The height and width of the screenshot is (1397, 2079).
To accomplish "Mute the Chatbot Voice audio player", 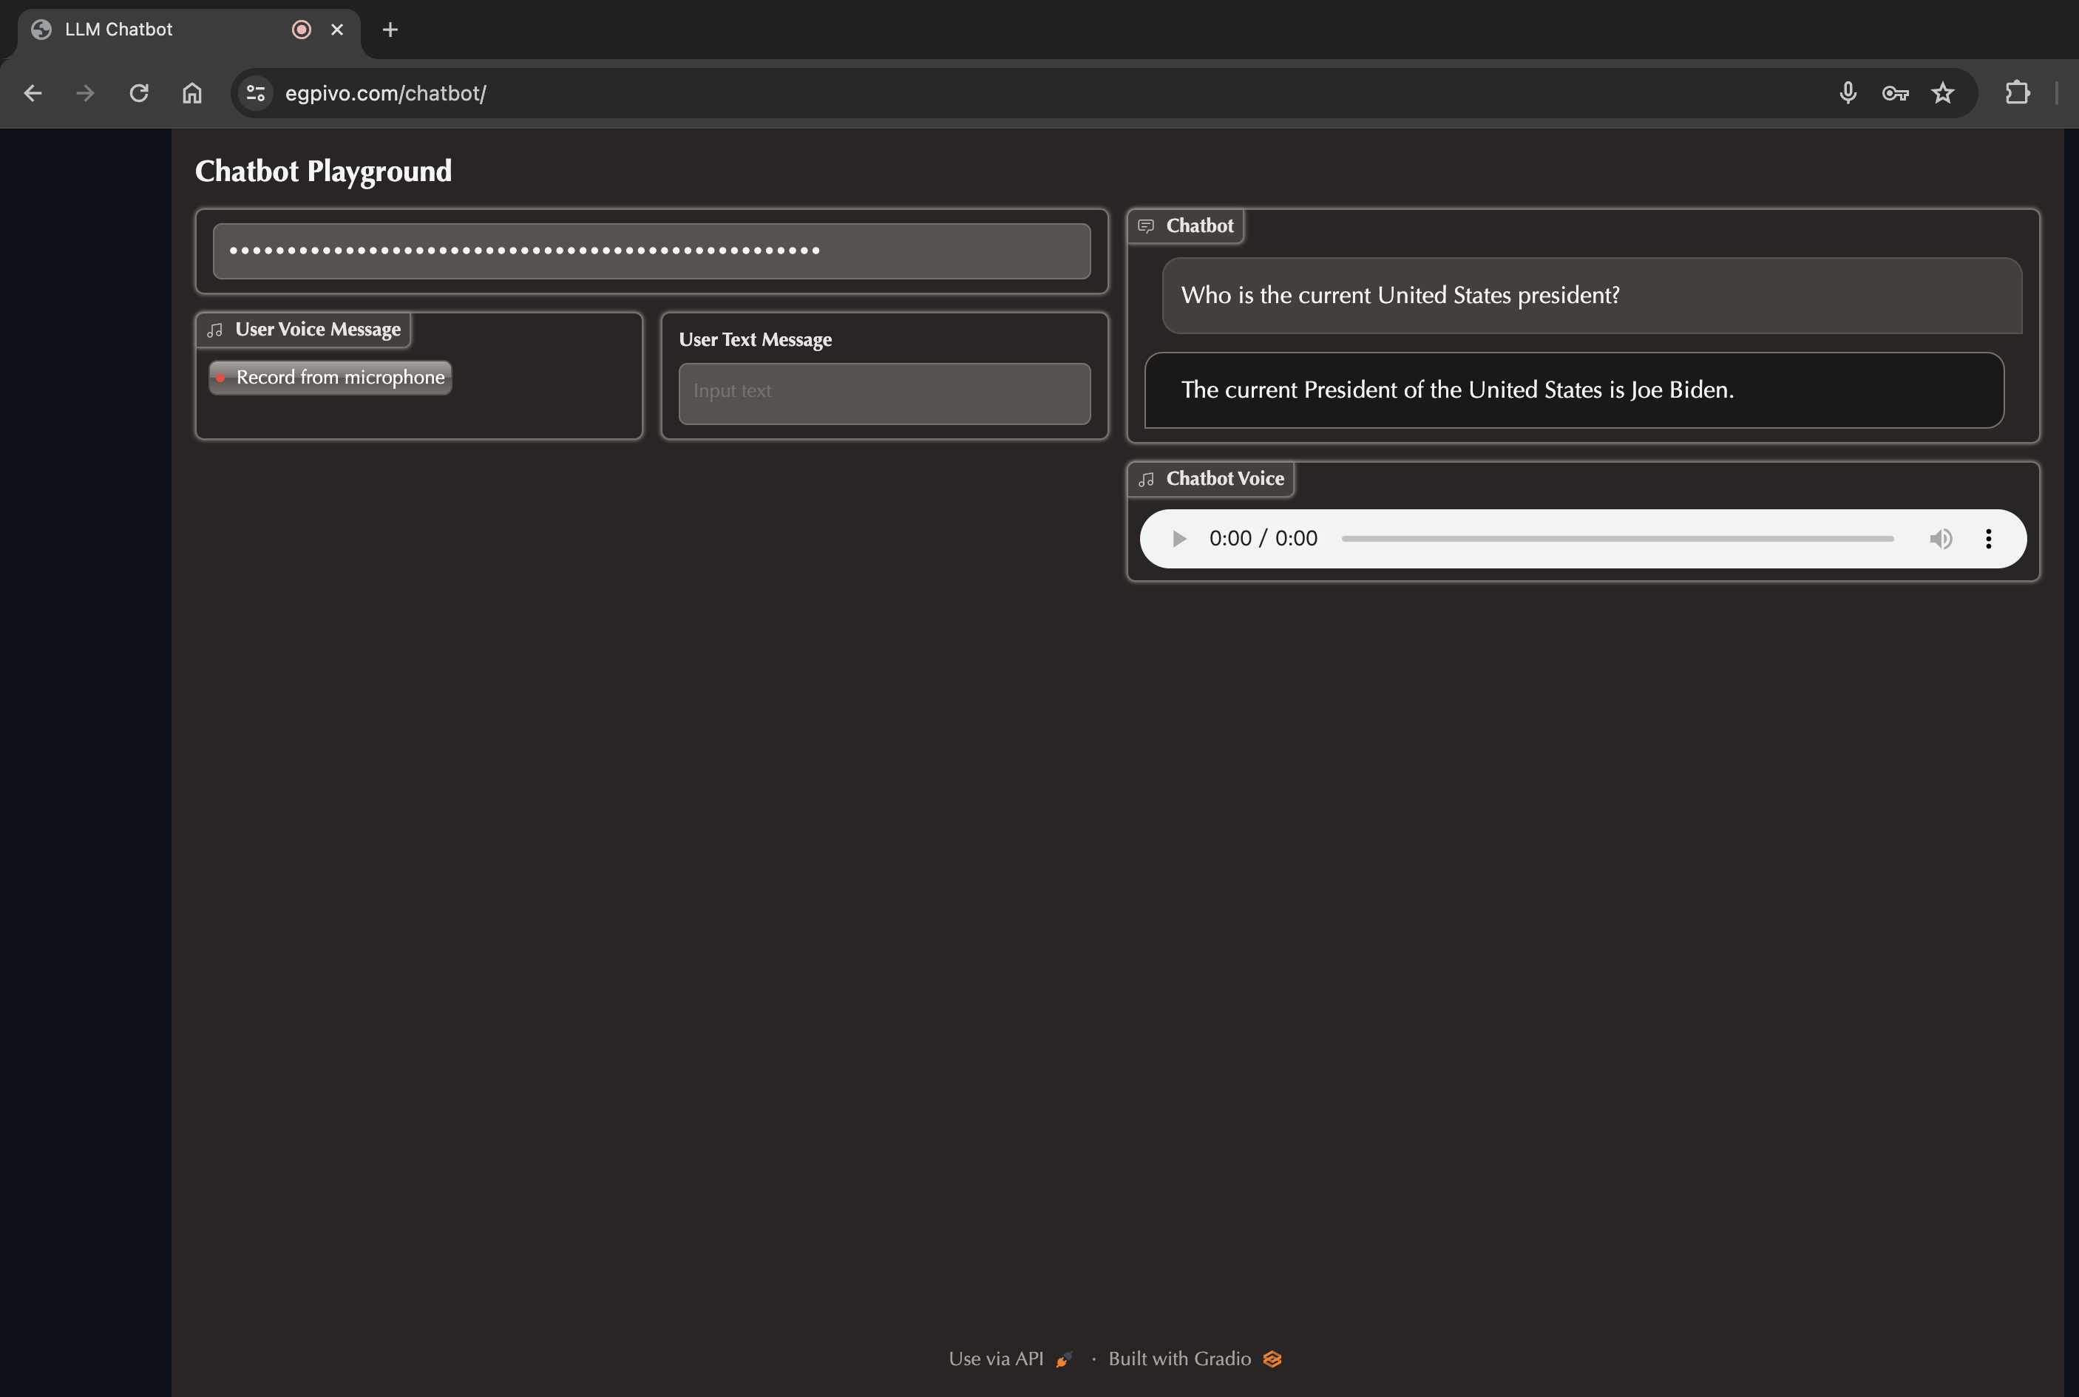I will coord(1940,538).
